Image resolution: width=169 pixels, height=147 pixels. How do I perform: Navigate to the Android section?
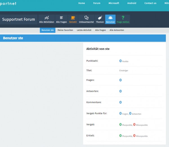(x=132, y=3)
